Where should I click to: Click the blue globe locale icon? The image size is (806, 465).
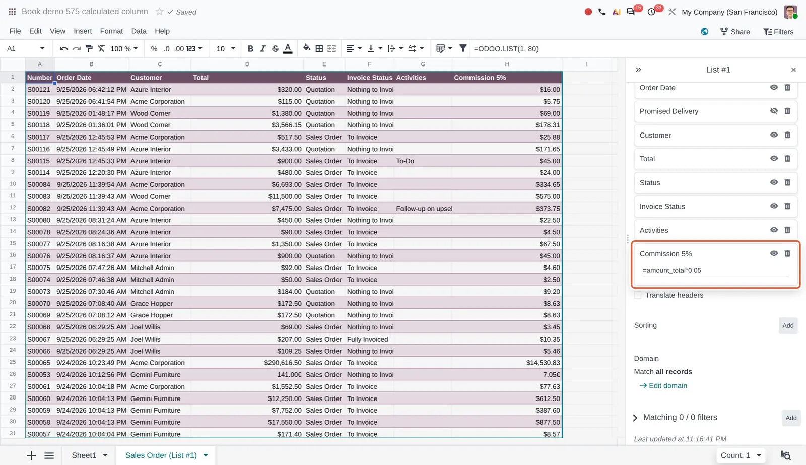pyautogui.click(x=705, y=31)
